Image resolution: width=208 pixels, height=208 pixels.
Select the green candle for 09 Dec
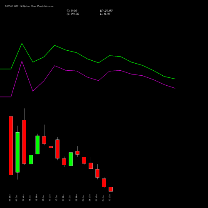point(17,152)
